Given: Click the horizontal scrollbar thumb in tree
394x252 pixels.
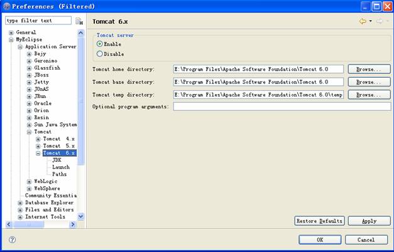Looking at the screenshot, I should coord(29,224).
